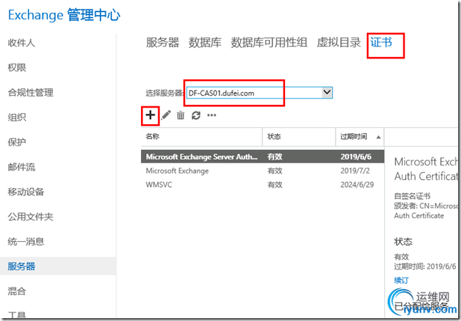Screen dimensions: 461x321
Task: Click the 续订 renew link
Action: [401, 280]
